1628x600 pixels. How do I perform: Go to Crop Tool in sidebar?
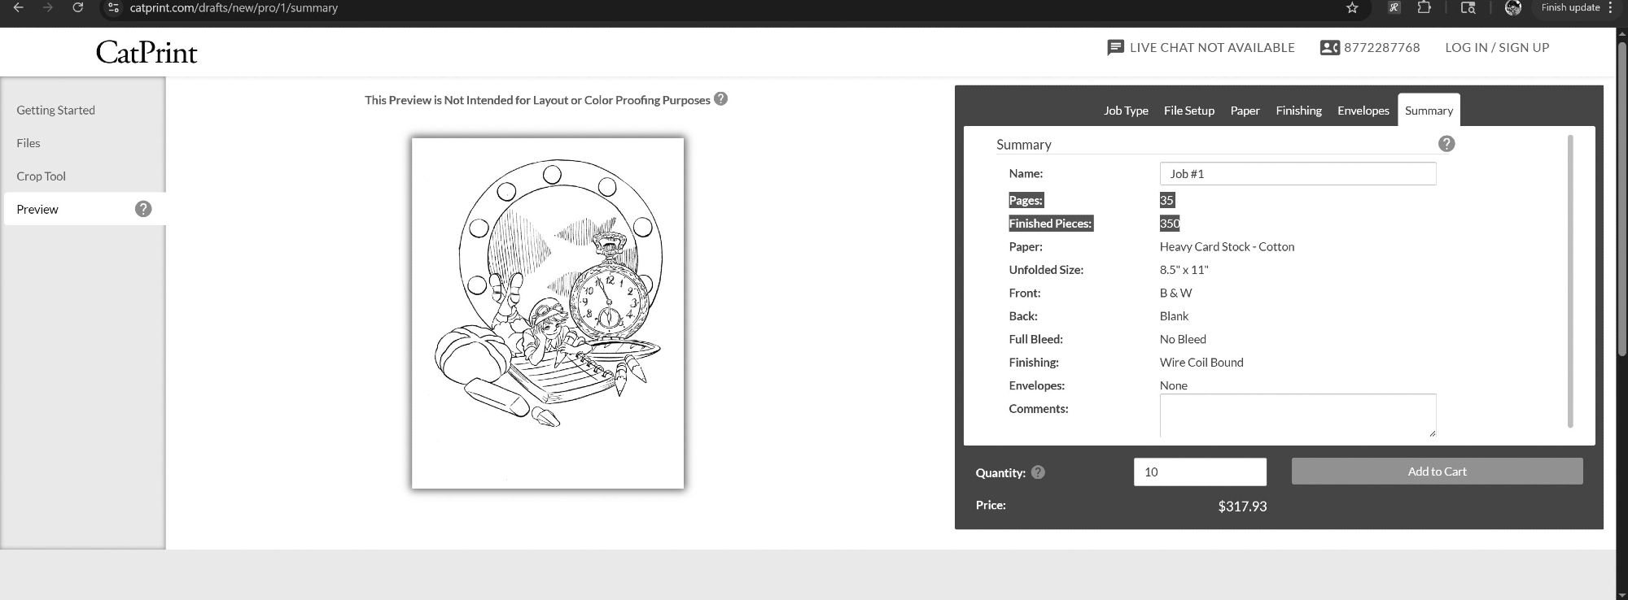tap(42, 176)
